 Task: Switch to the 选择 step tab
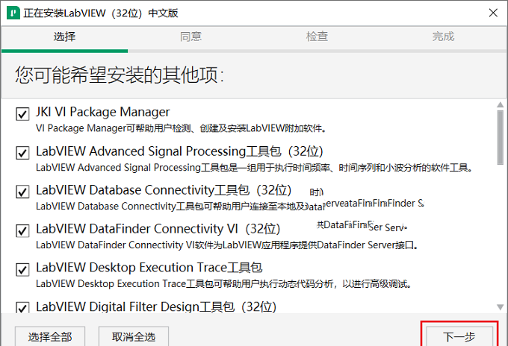64,37
